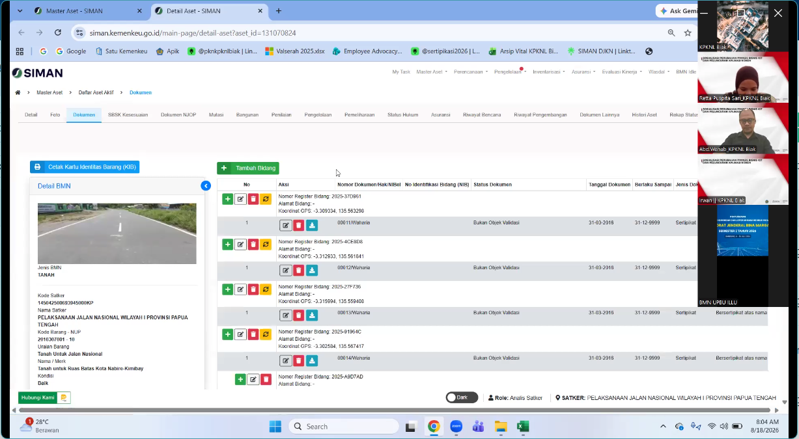Delete document row 00013/Waharia
Viewport: 799px width, 439px height.
point(298,315)
